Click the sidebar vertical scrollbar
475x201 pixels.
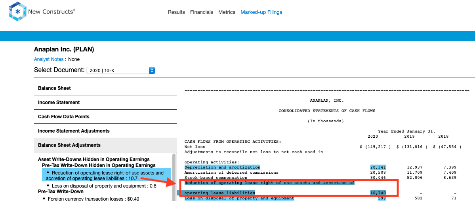(174, 177)
